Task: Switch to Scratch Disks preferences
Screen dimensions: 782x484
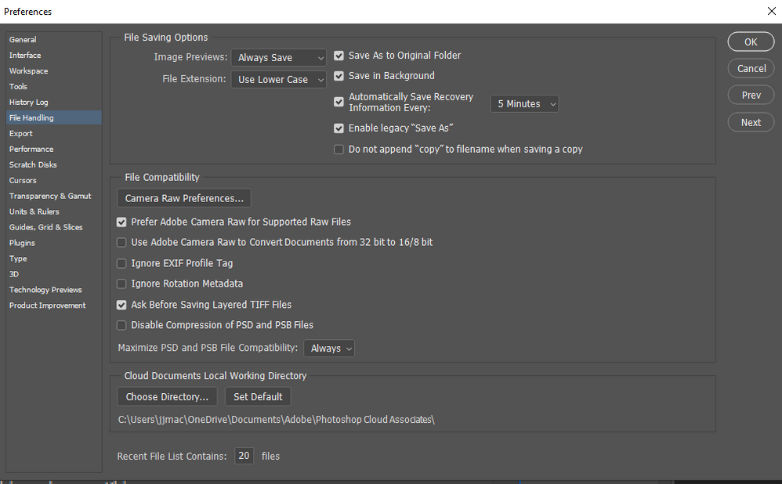Action: click(x=32, y=164)
